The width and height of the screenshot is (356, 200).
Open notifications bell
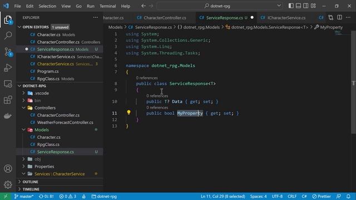[x=348, y=196]
